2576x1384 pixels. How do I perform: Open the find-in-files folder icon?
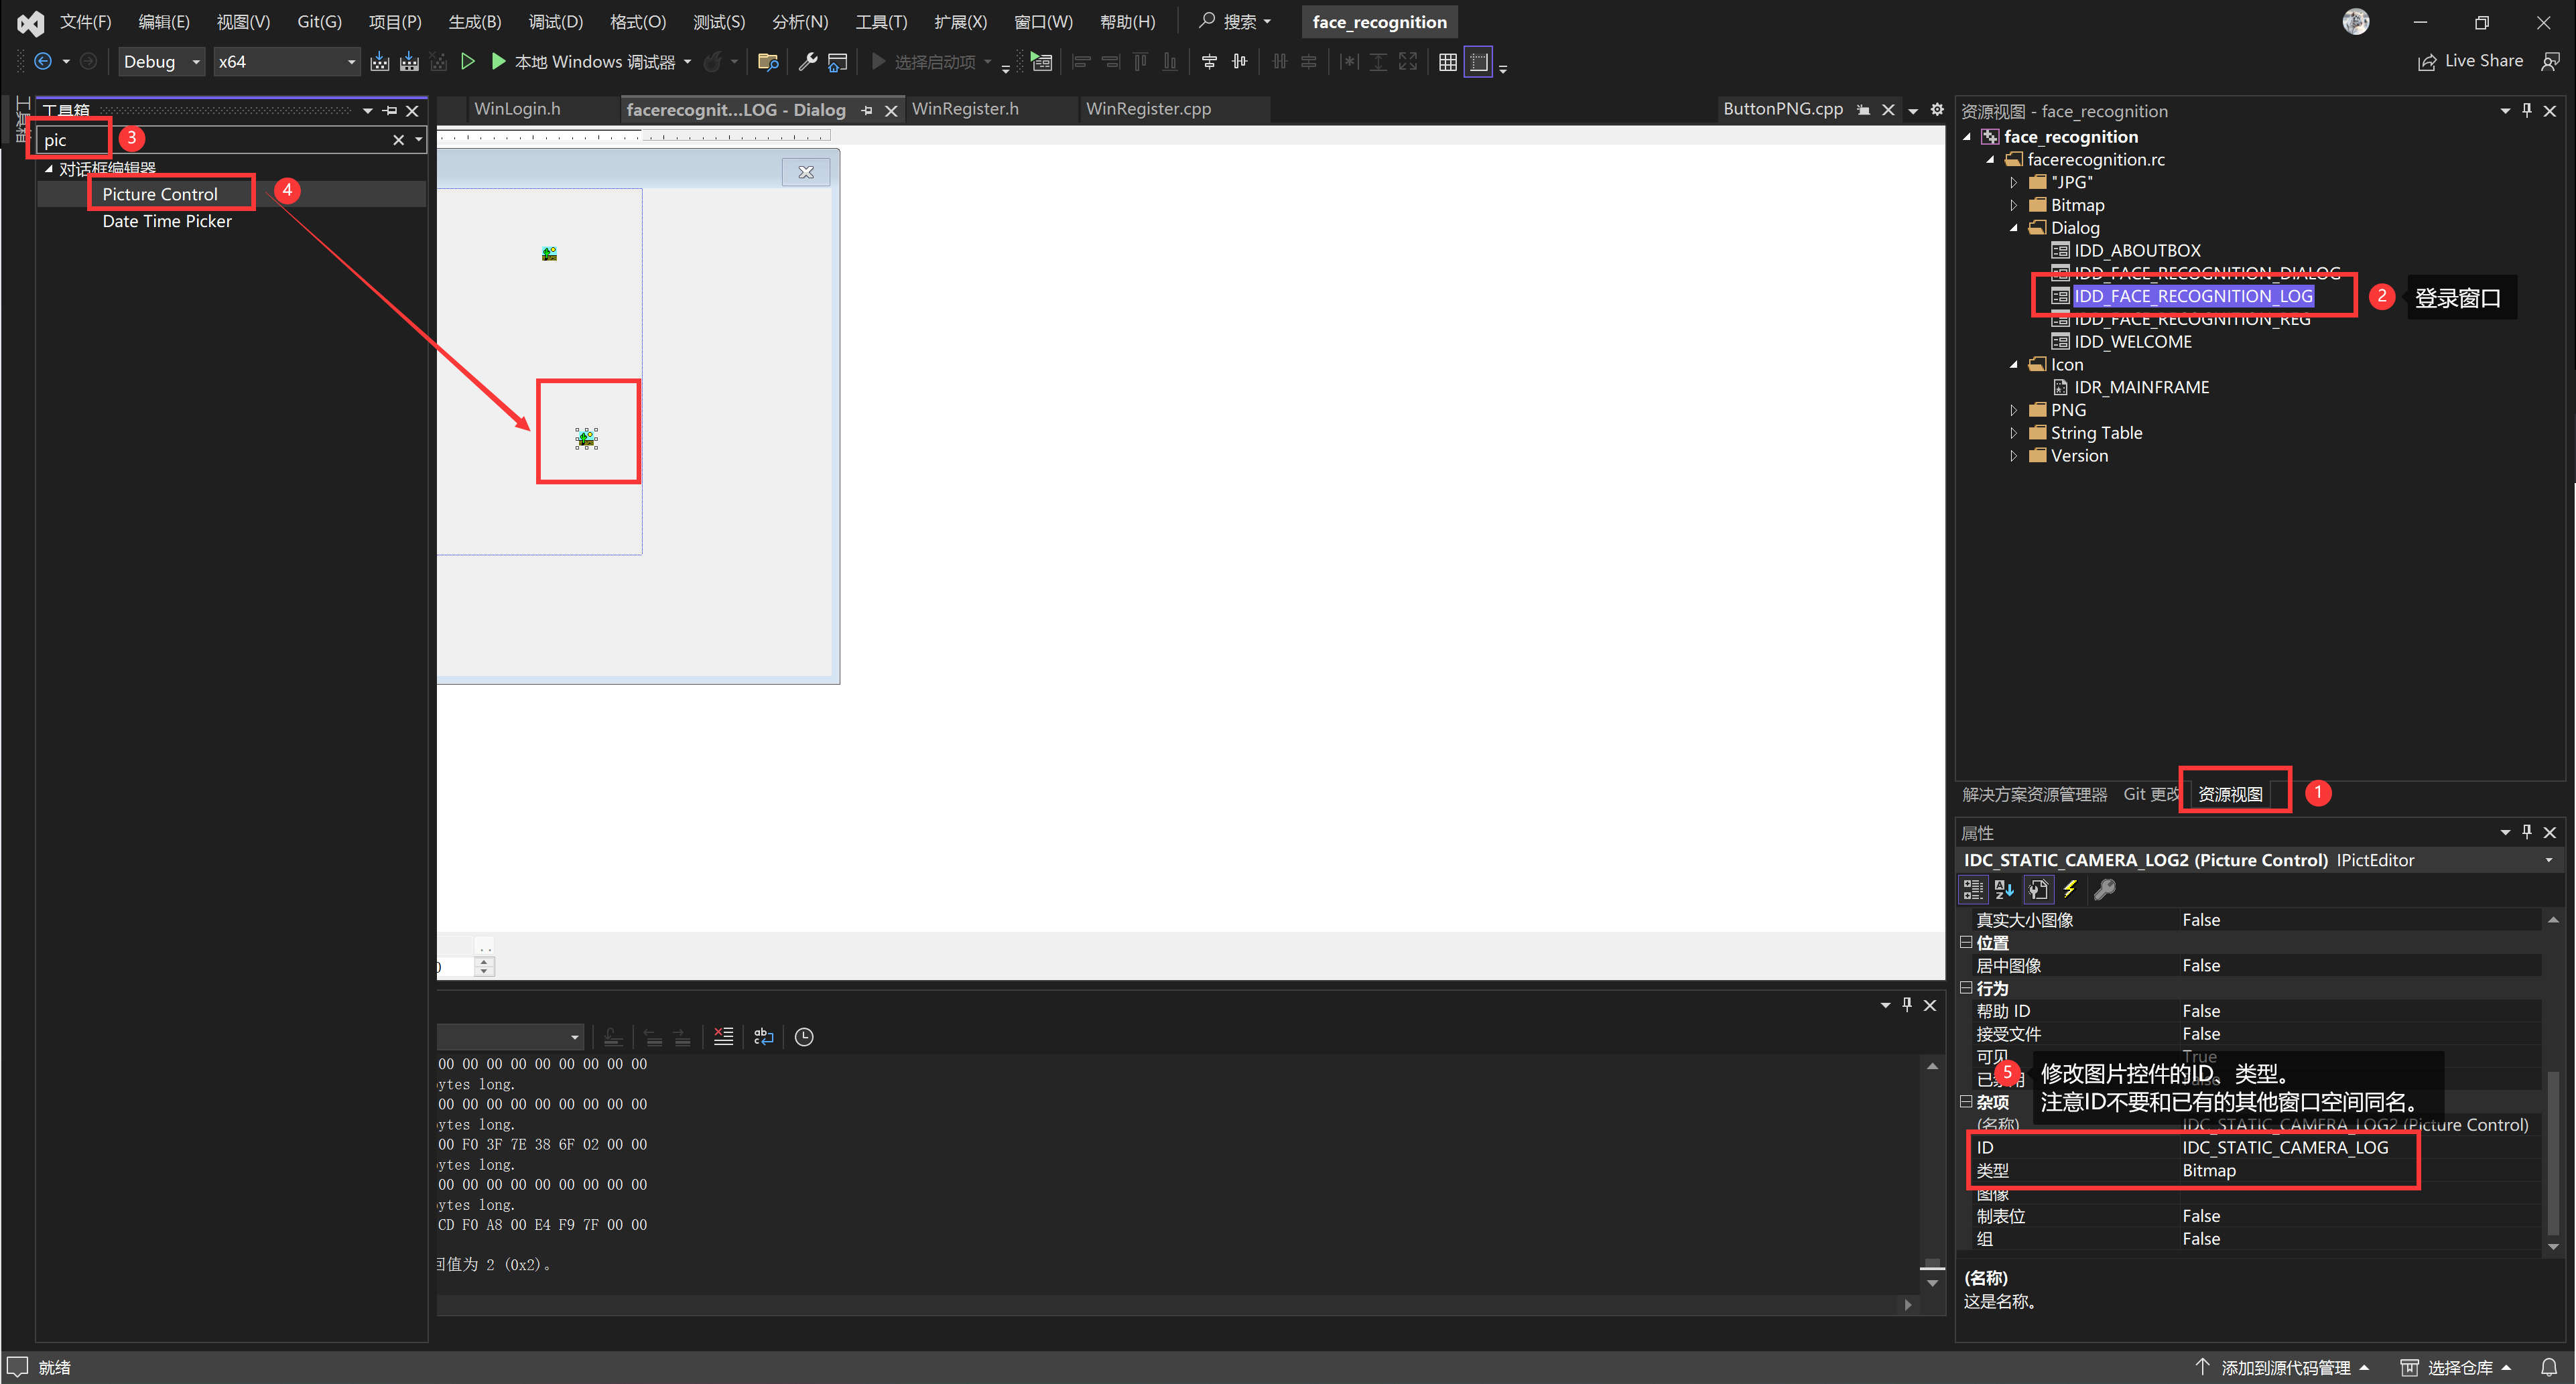pyautogui.click(x=768, y=62)
